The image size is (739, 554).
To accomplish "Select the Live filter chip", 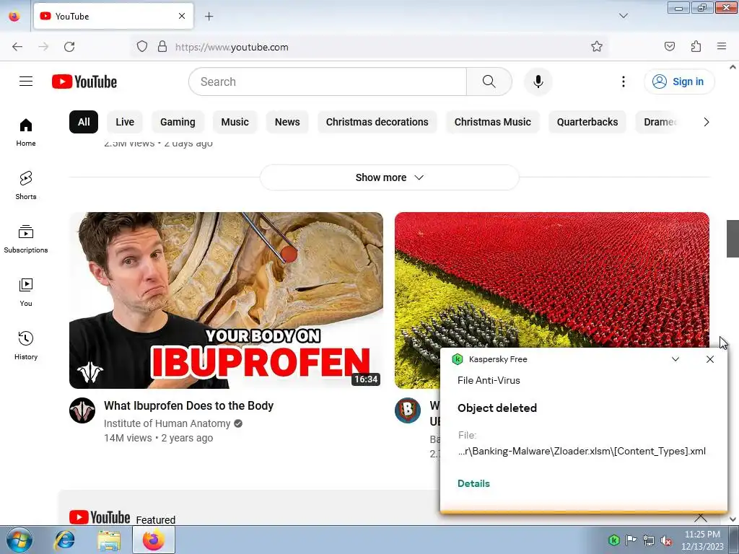I will pyautogui.click(x=125, y=122).
